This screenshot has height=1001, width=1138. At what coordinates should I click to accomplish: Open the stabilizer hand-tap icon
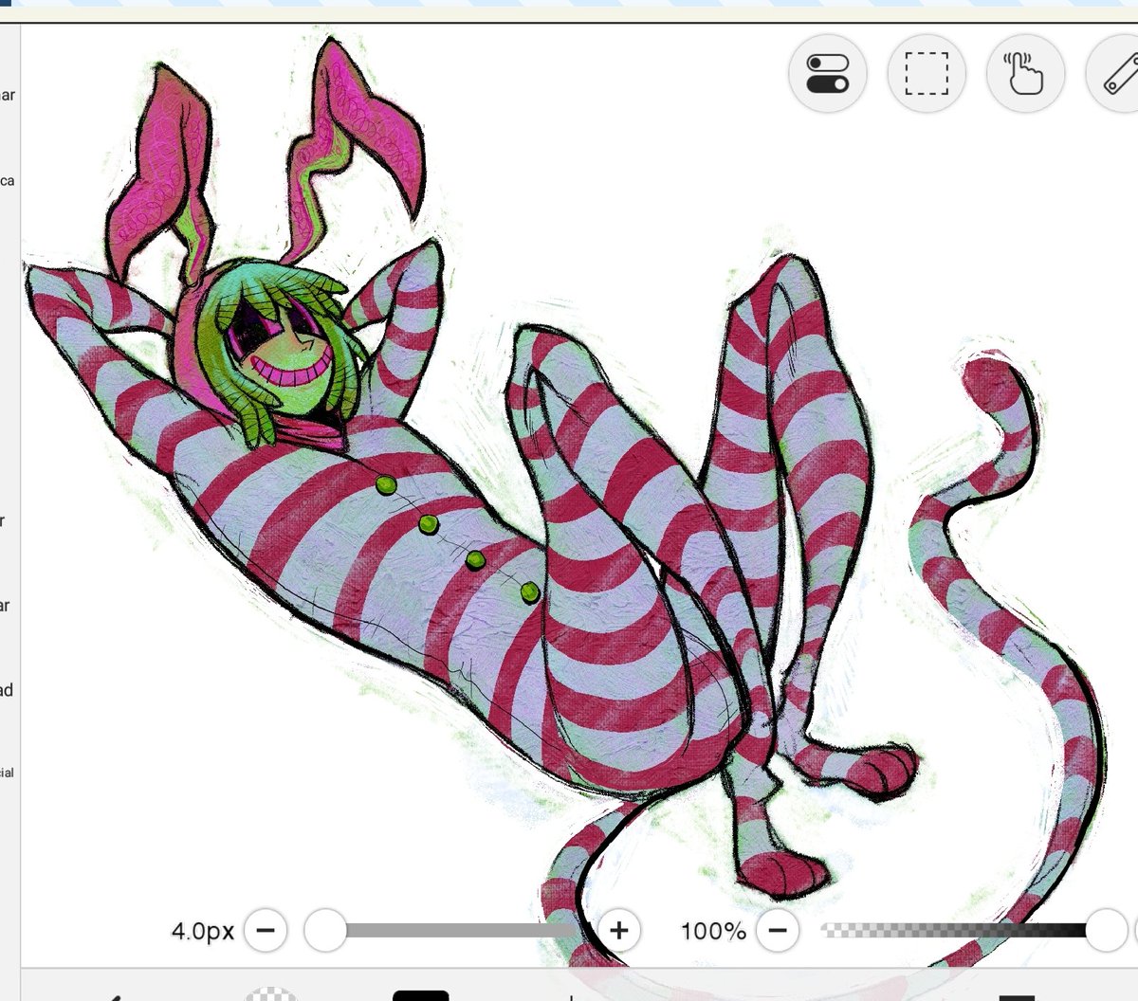[x=1025, y=73]
